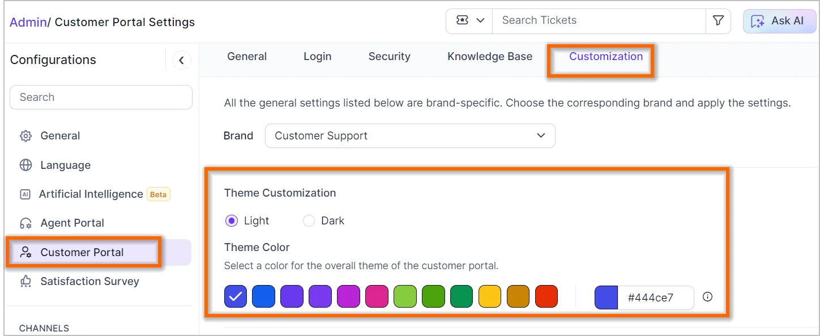The width and height of the screenshot is (820, 336).
Task: Click the Agent Portal headset icon
Action: click(x=25, y=223)
